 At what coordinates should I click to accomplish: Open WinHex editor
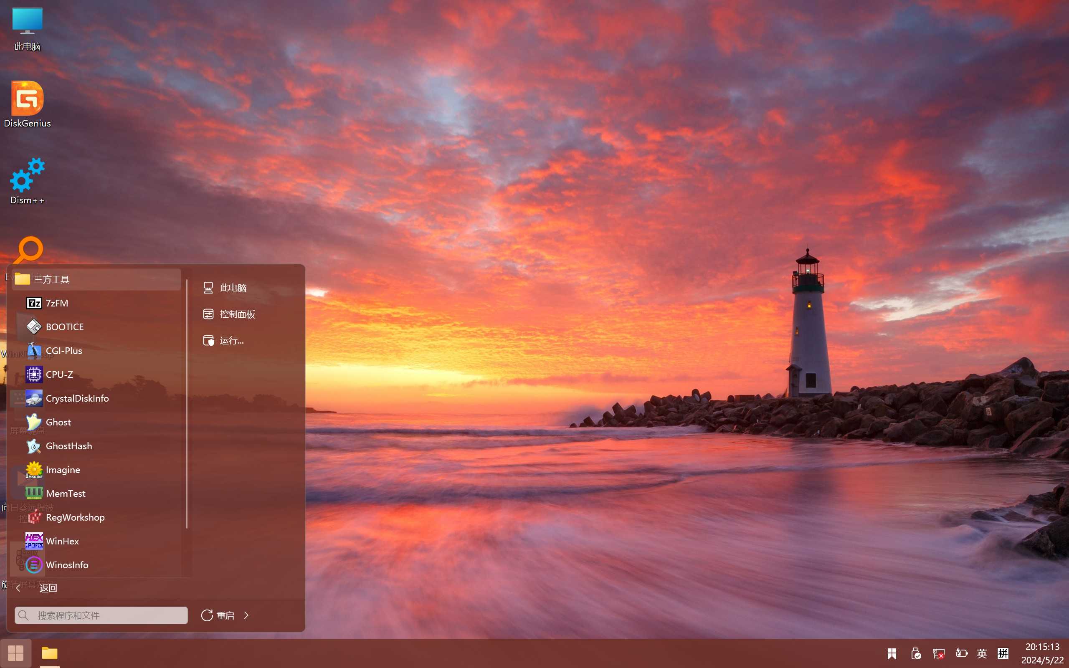62,541
